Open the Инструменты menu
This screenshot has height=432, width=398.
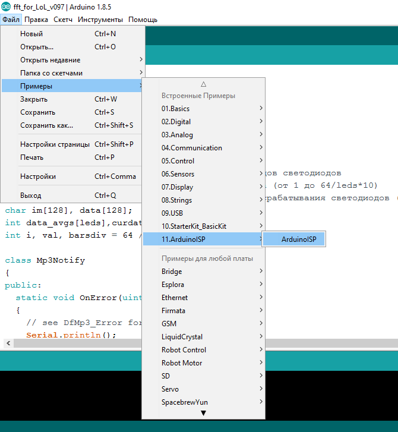[x=100, y=20]
